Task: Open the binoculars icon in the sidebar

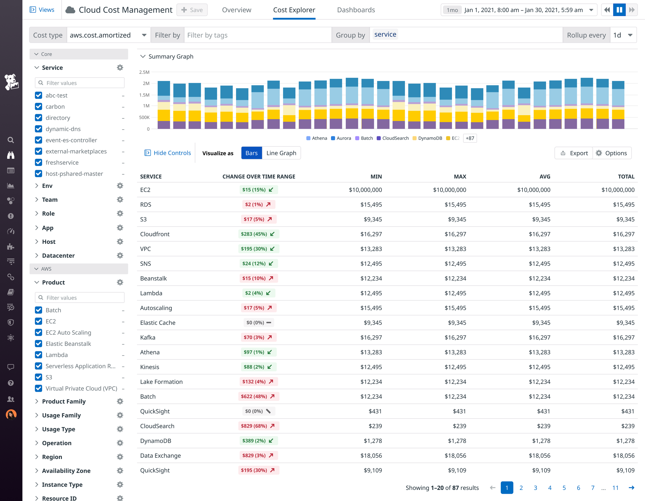Action: click(11, 155)
